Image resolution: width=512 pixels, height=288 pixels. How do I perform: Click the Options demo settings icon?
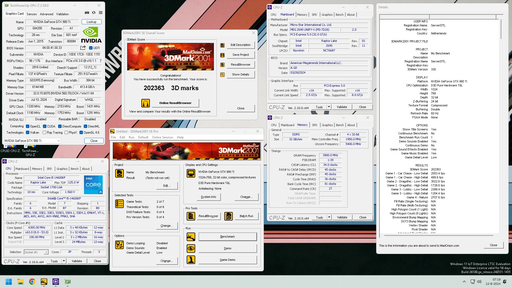click(119, 245)
